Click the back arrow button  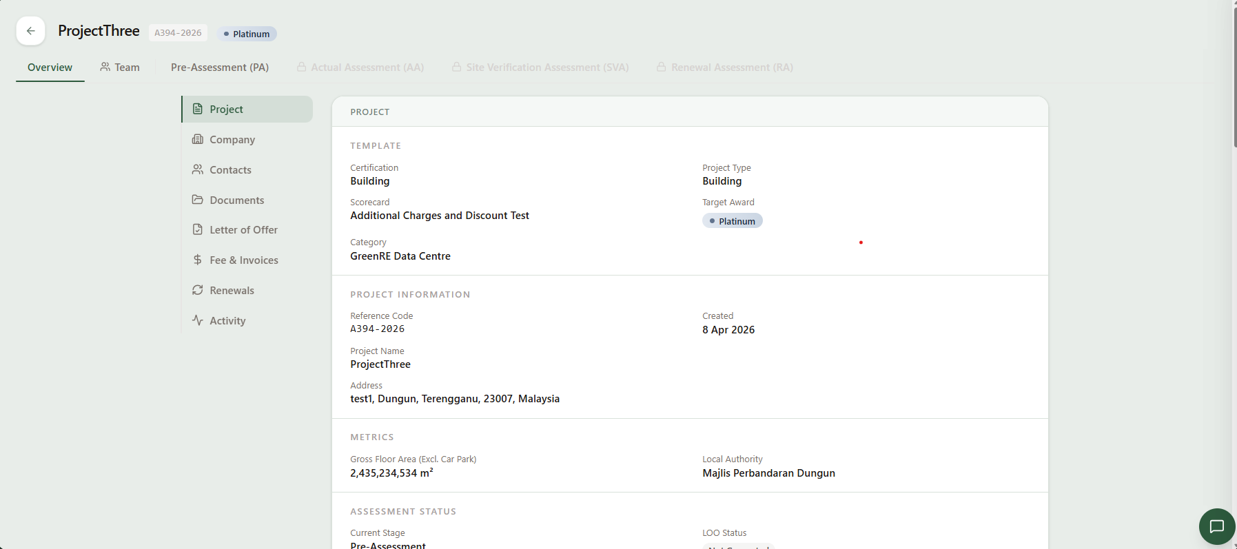(x=31, y=31)
